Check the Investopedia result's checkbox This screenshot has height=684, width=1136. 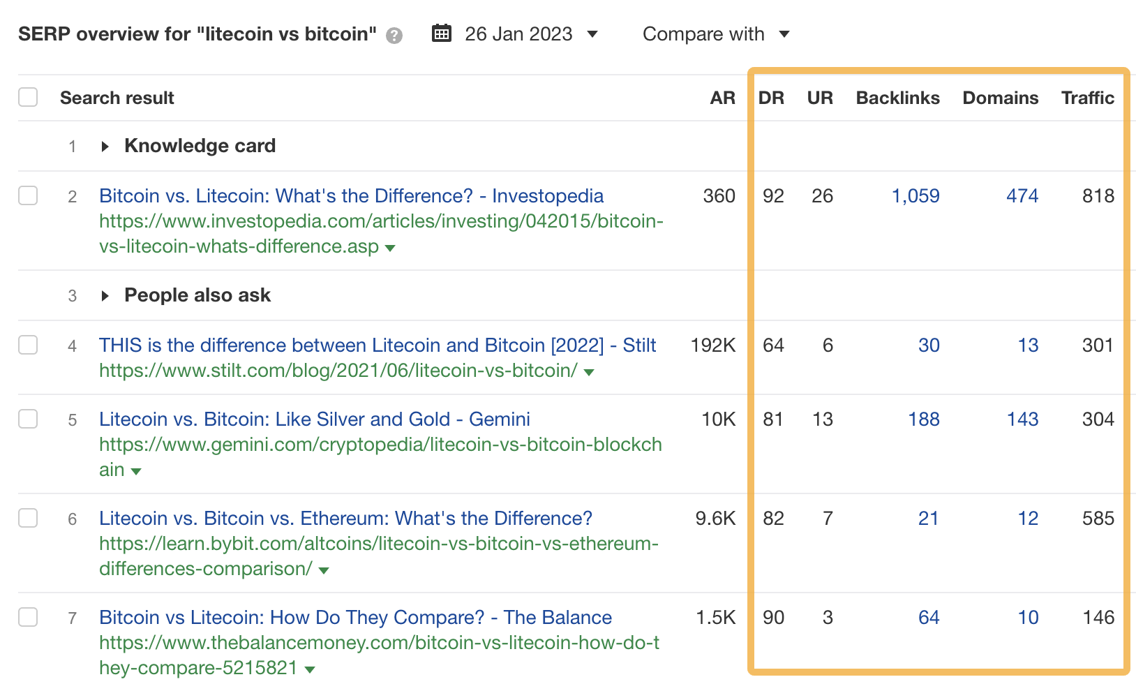click(x=28, y=196)
